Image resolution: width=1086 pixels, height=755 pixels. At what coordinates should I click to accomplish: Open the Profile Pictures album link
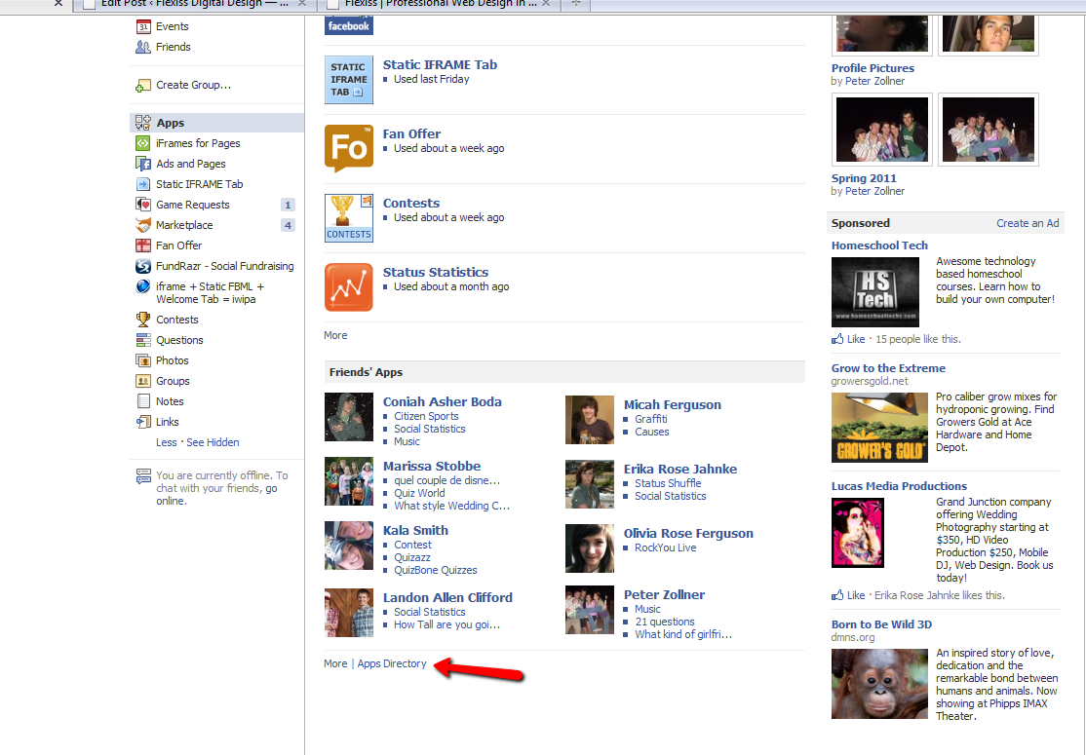(x=873, y=68)
